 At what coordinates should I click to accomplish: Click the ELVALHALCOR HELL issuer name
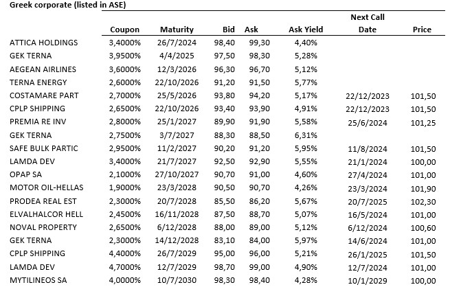tap(46, 214)
